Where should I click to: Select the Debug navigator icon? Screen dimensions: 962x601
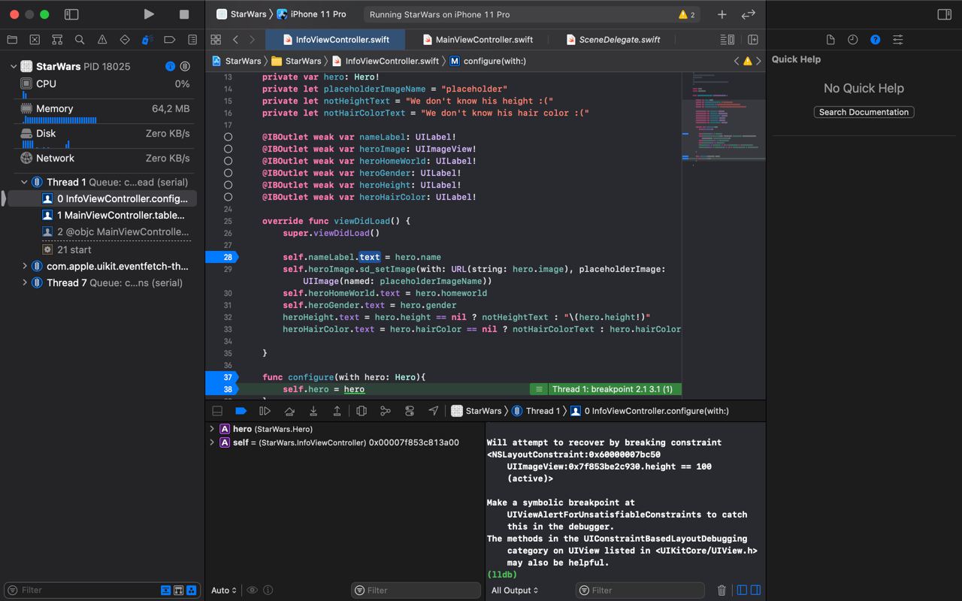tap(147, 40)
